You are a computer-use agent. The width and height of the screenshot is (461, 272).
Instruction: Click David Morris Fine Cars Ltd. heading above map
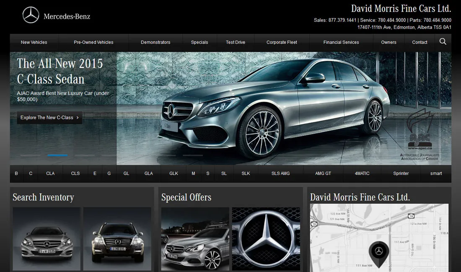coord(360,197)
